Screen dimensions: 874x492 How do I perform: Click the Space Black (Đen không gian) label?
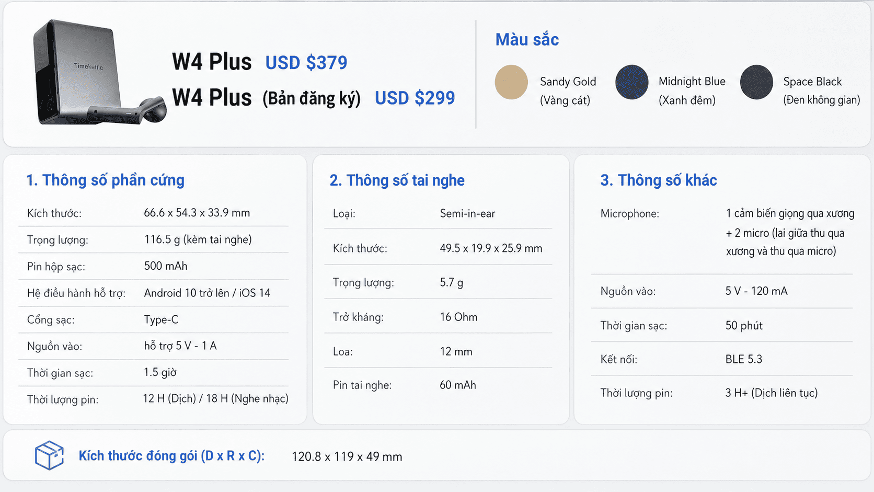coord(821,90)
